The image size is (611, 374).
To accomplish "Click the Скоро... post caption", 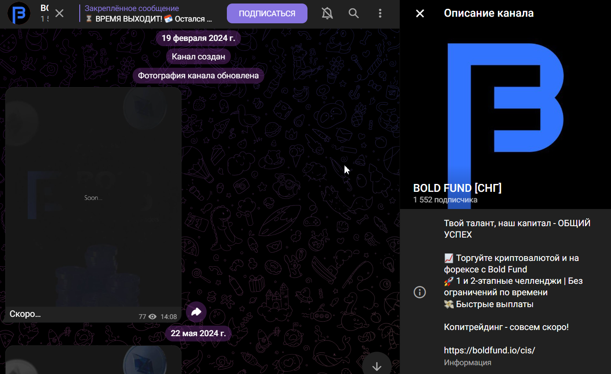I will pyautogui.click(x=25, y=314).
